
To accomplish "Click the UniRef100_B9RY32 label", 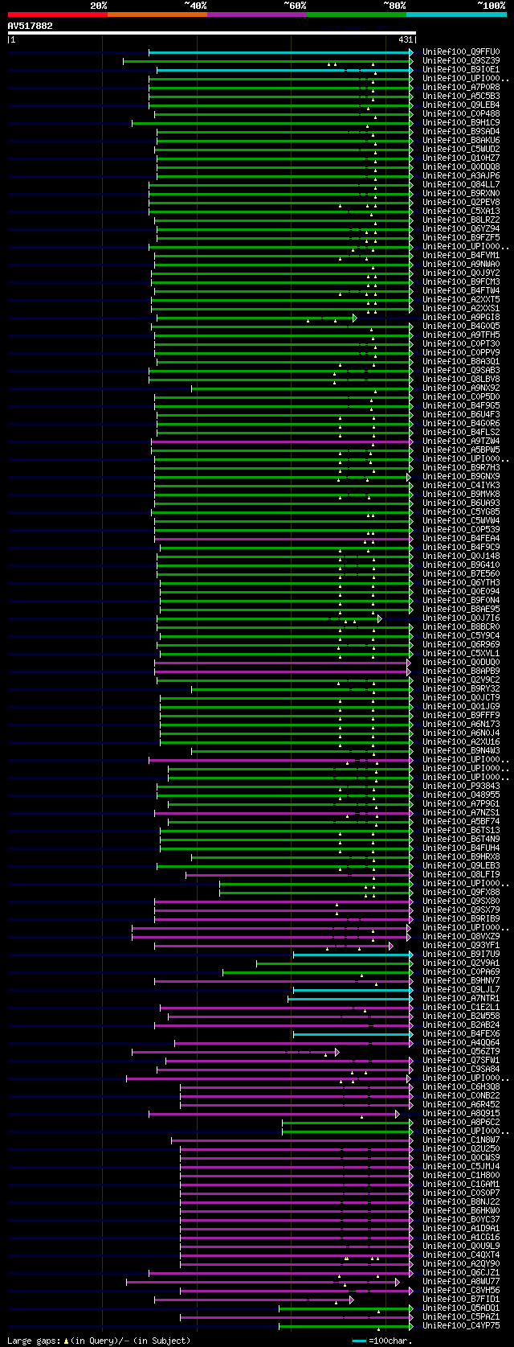I will point(461,689).
